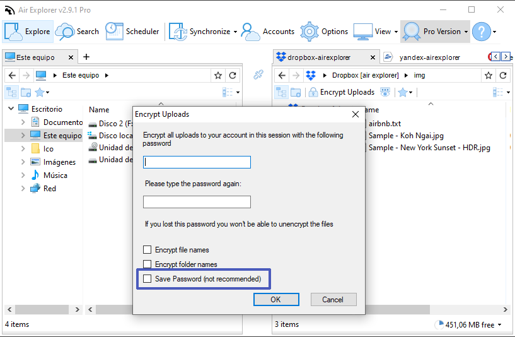
Task: Toggle folder tree in Dropbox pane
Action: click(x=281, y=92)
